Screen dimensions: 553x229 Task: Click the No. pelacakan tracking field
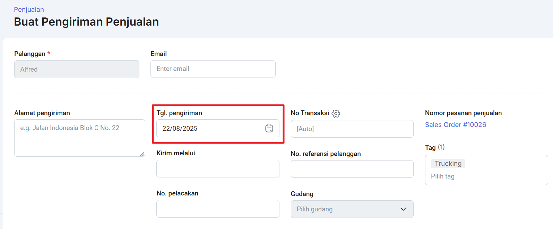point(218,209)
